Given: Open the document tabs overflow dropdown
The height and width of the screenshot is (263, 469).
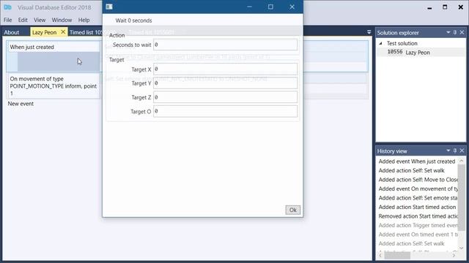Looking at the screenshot, I should pyautogui.click(x=369, y=32).
